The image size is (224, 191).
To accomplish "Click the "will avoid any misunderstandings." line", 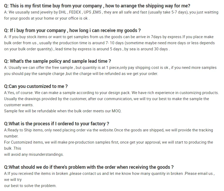I will [34, 154].
